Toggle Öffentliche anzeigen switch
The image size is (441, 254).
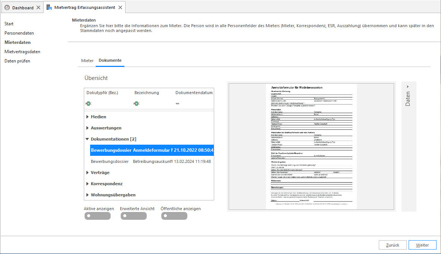tap(174, 216)
